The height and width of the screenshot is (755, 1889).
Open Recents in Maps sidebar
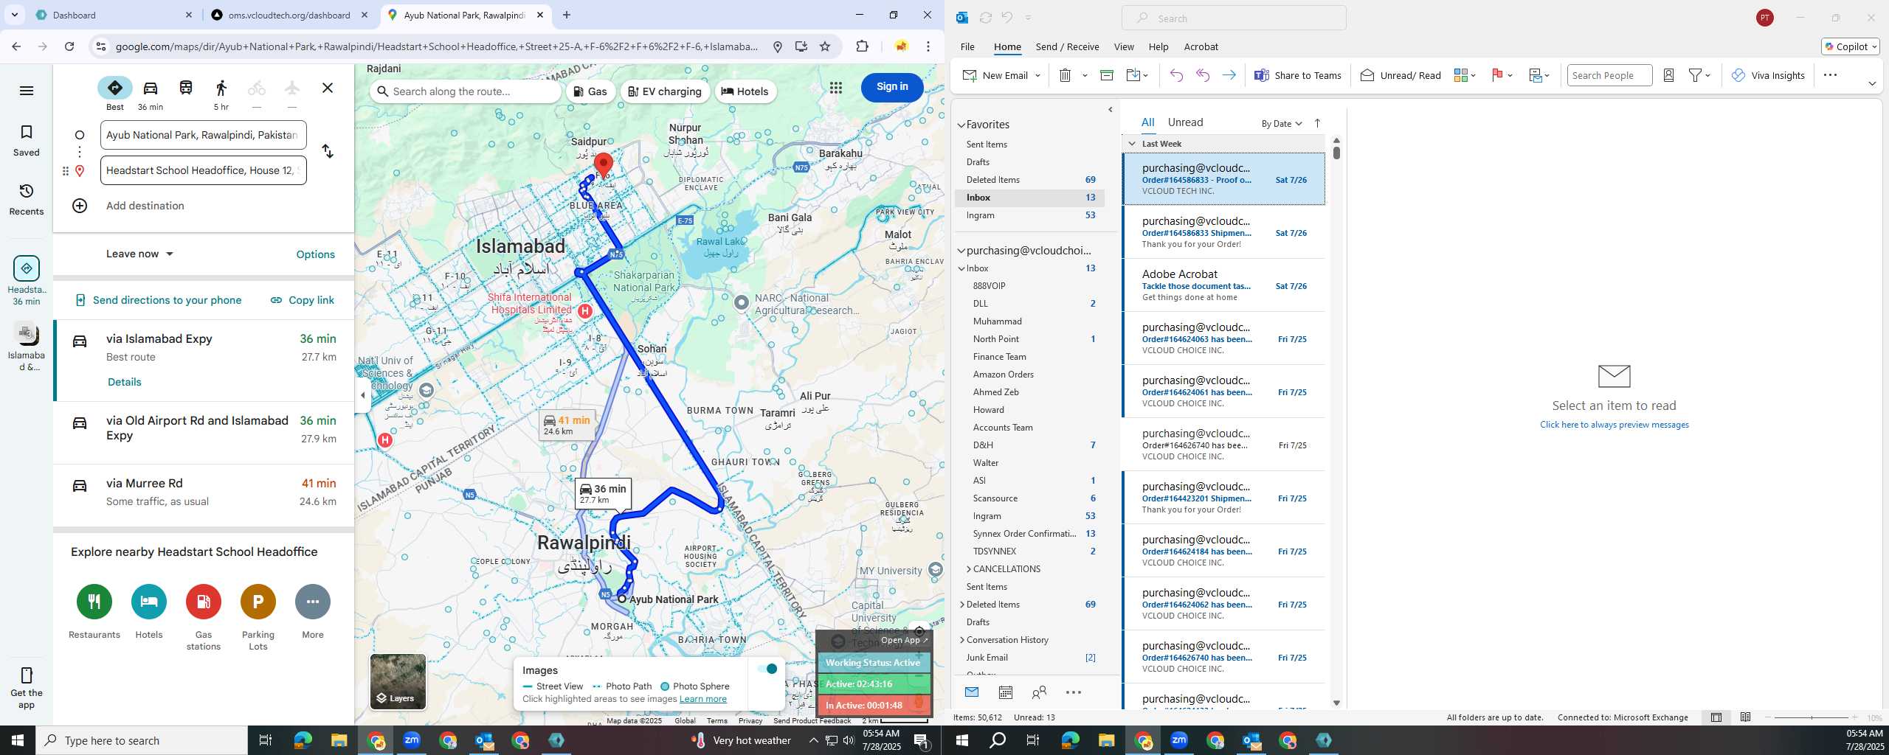[x=27, y=199]
